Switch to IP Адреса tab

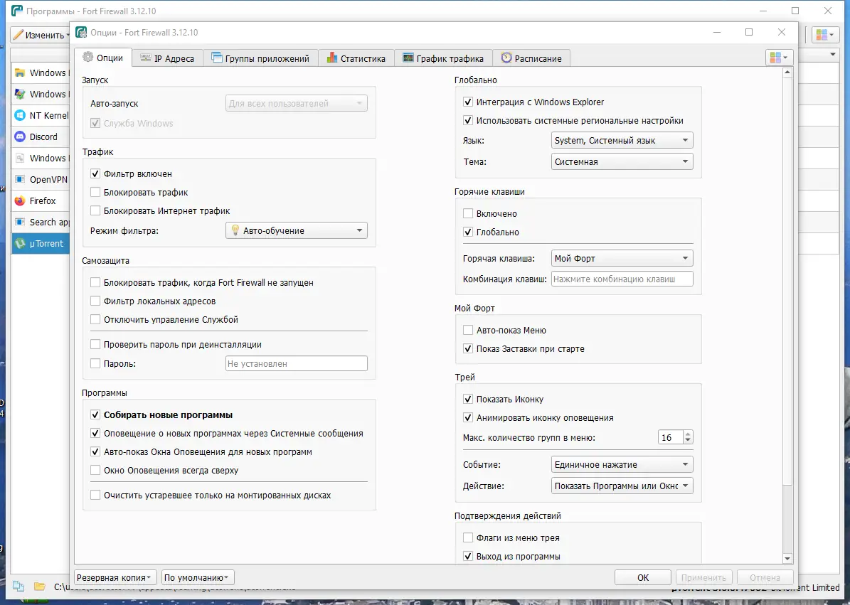pyautogui.click(x=167, y=58)
